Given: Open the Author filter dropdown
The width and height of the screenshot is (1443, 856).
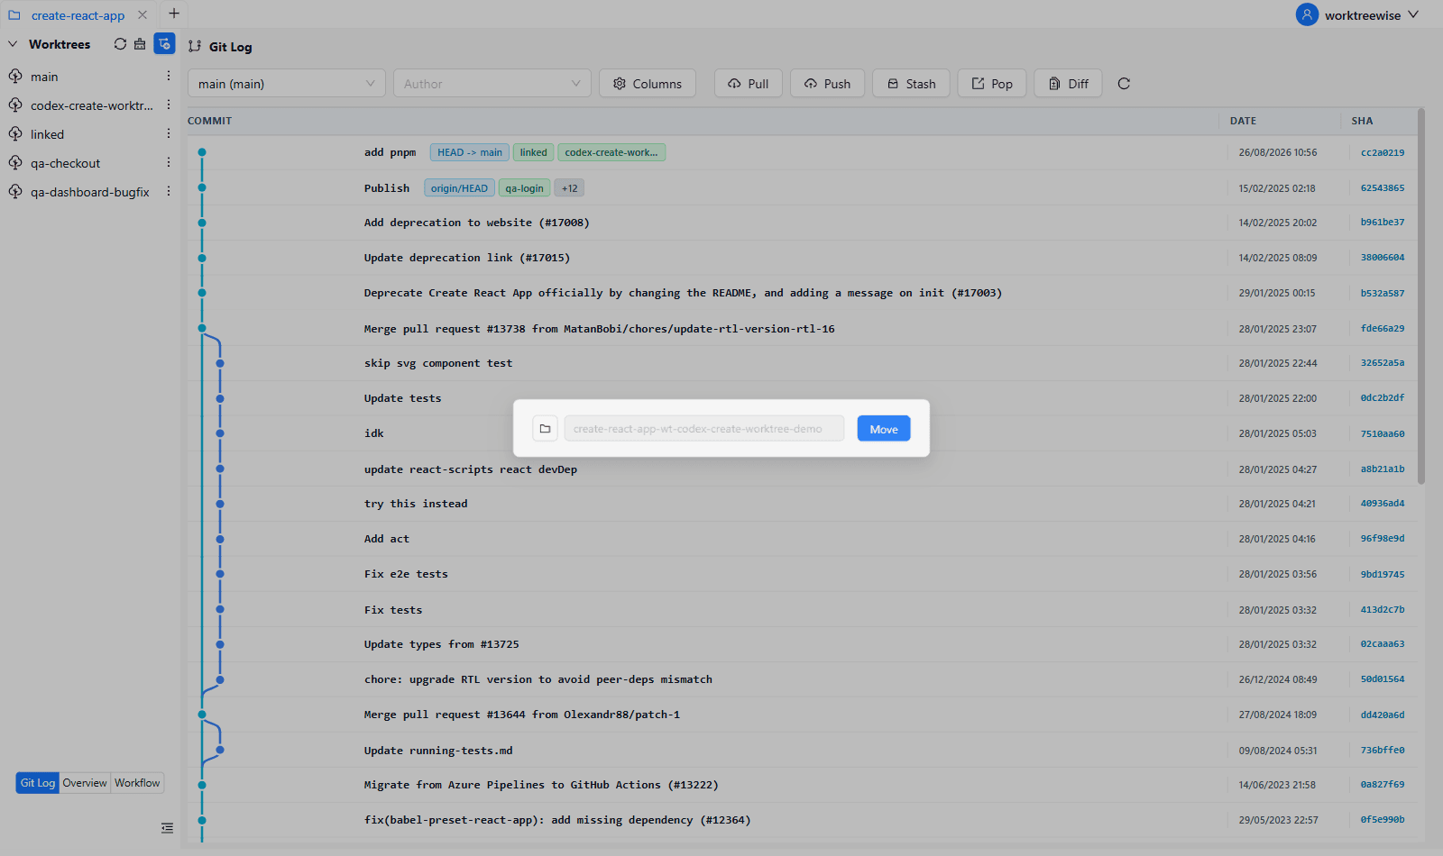Looking at the screenshot, I should 492,84.
